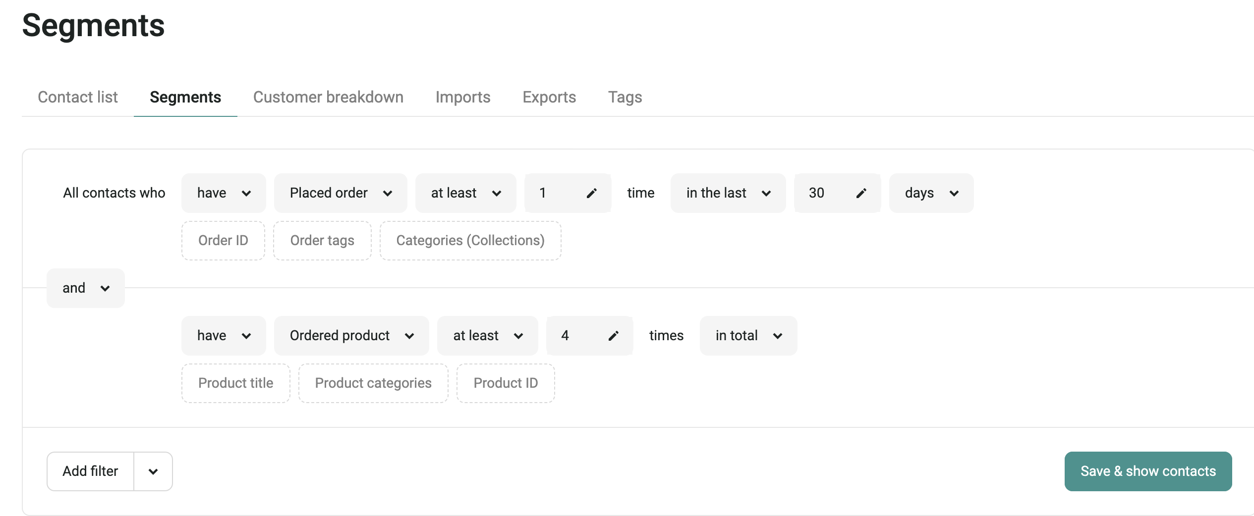1254x516 pixels.
Task: Click the pencil icon next to order count 1
Action: (591, 193)
